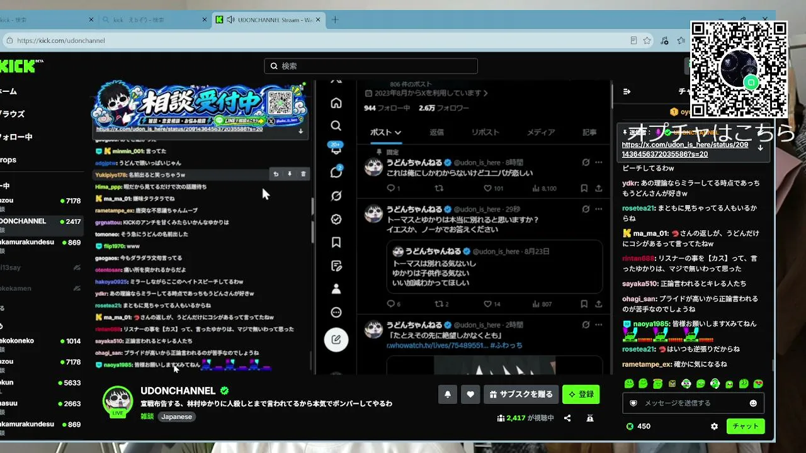This screenshot has width=806, height=453.
Task: Open the r.whowatch.tv link in the post
Action: pos(436,345)
